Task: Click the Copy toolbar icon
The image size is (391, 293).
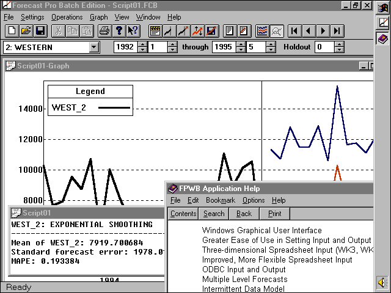Action: [x=72, y=31]
